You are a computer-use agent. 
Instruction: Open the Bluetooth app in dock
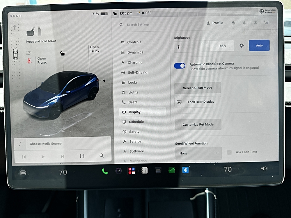click(185, 170)
